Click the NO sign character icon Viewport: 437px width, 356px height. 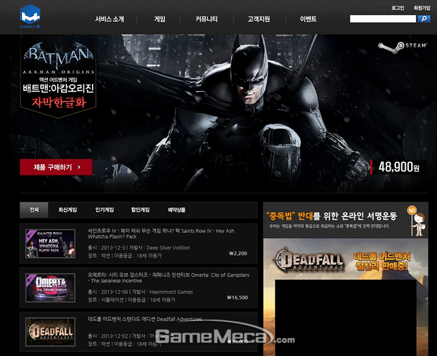(417, 220)
